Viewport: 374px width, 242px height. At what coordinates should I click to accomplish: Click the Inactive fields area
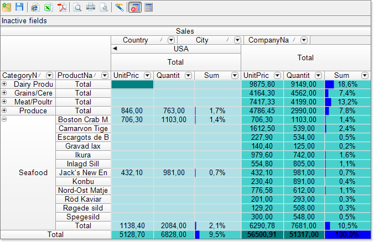[x=185, y=21]
